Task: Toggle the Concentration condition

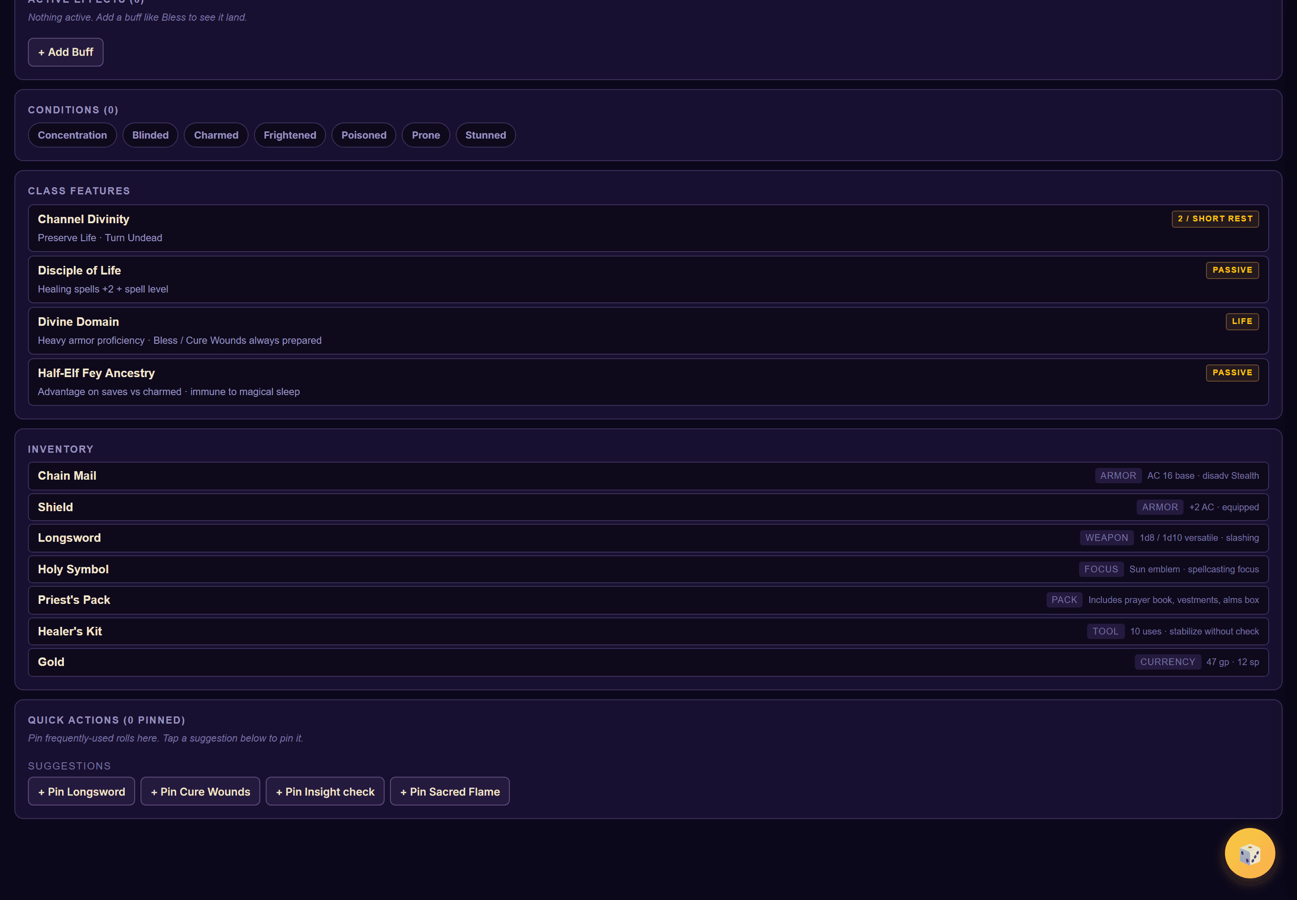Action: [x=72, y=135]
